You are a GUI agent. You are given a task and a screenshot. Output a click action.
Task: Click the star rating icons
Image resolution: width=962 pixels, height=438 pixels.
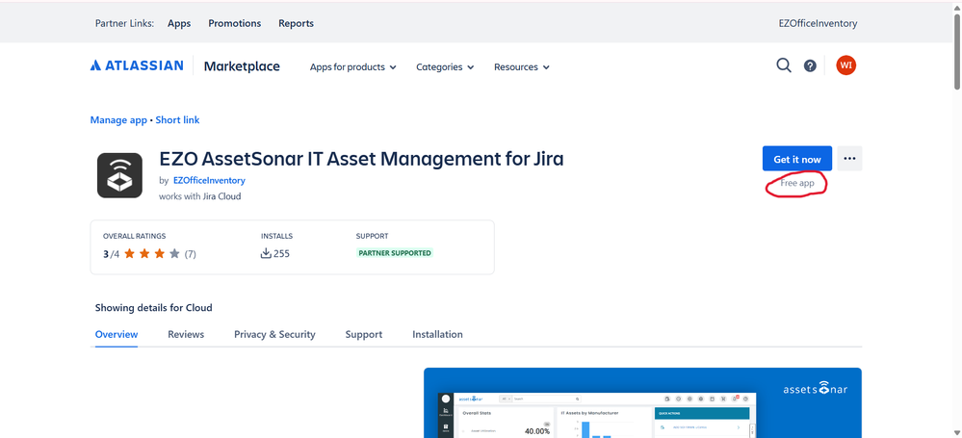click(x=152, y=253)
